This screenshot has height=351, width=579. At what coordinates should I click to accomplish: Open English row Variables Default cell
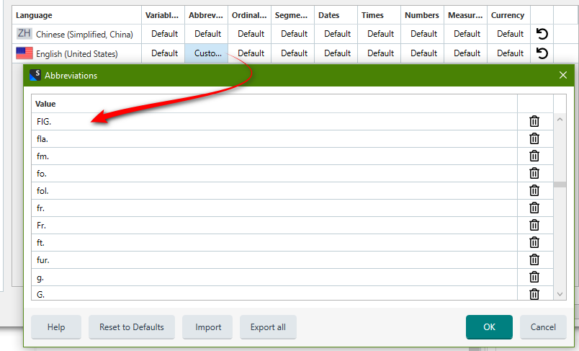pyautogui.click(x=163, y=53)
